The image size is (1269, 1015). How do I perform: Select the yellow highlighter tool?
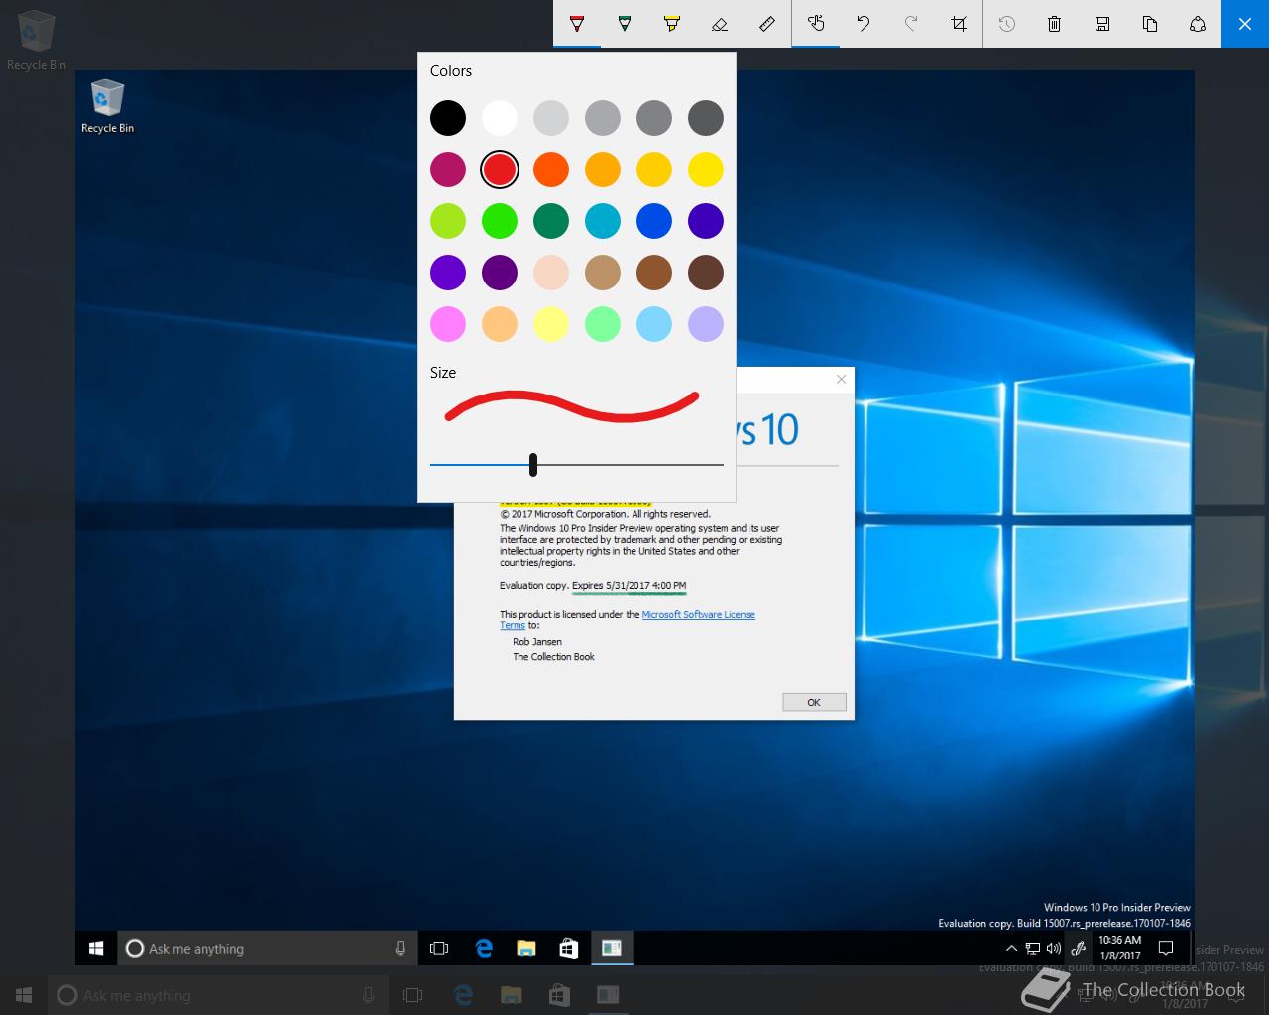(672, 24)
